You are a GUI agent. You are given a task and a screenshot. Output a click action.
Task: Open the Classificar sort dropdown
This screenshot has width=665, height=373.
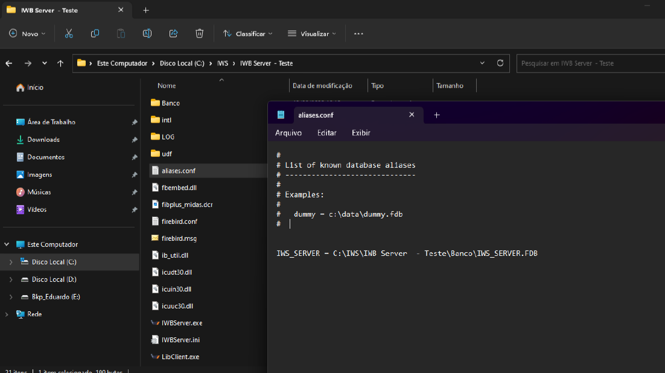[x=247, y=34]
